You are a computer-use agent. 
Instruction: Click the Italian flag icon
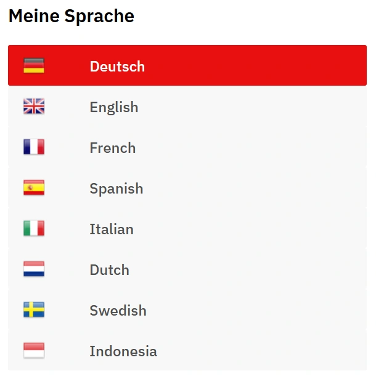click(x=34, y=229)
